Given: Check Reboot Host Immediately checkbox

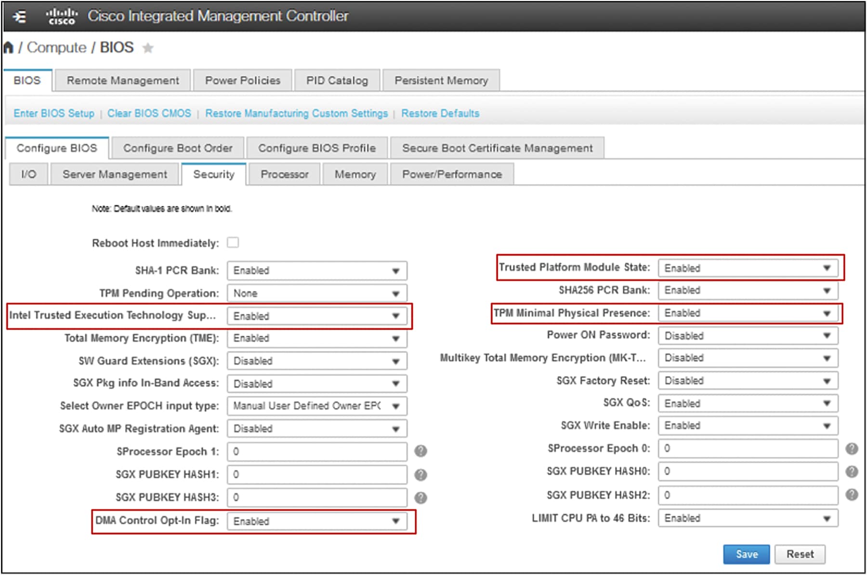Looking at the screenshot, I should [233, 242].
